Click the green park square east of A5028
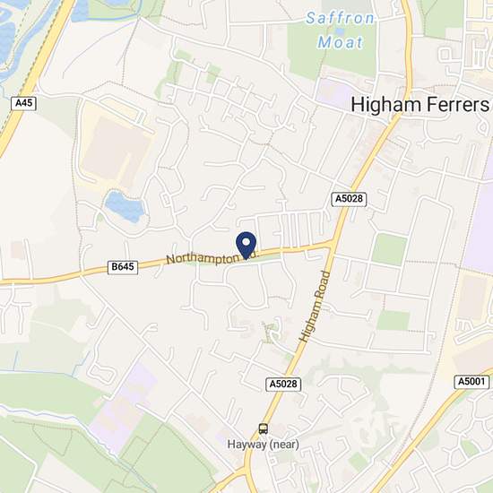493x493 pixels. 389,249
